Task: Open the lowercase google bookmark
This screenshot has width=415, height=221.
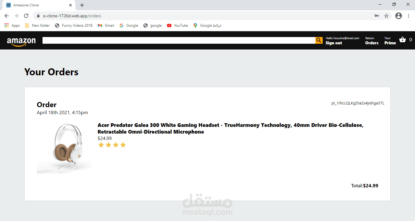Action: coord(153,25)
